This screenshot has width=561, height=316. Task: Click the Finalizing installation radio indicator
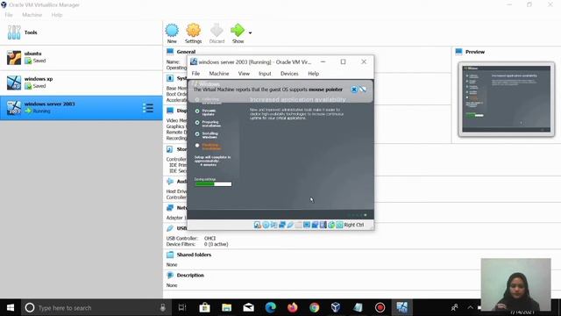tap(197, 146)
